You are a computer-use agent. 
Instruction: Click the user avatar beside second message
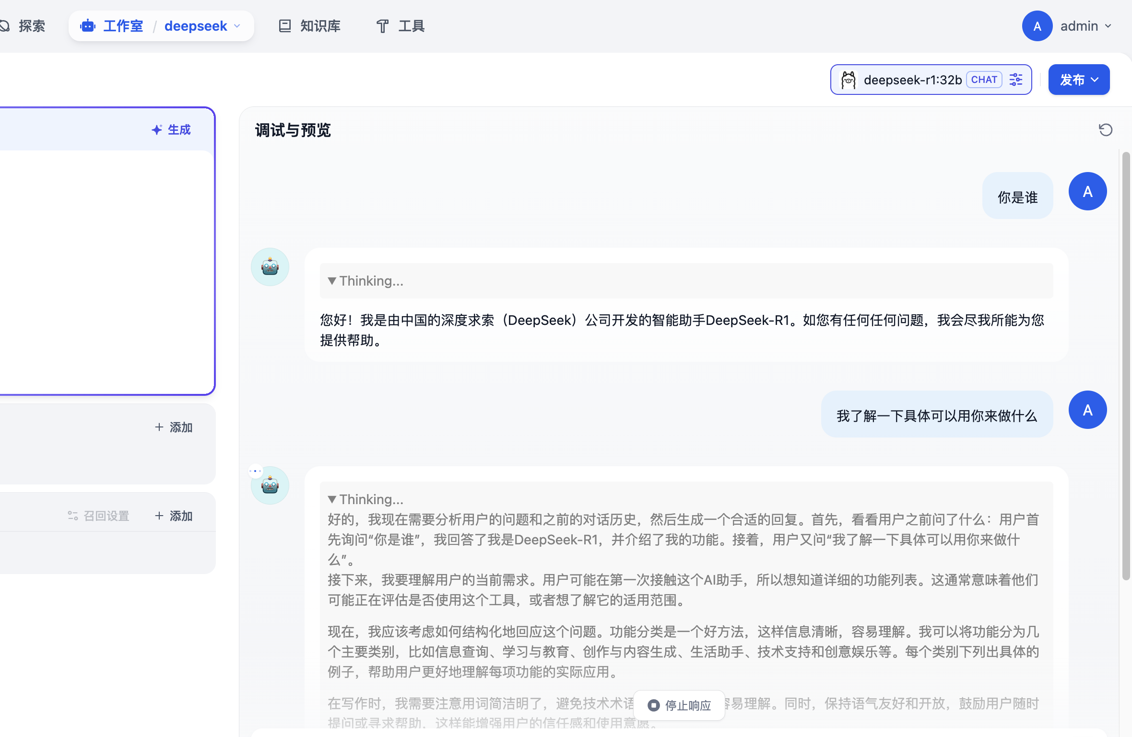point(1088,410)
